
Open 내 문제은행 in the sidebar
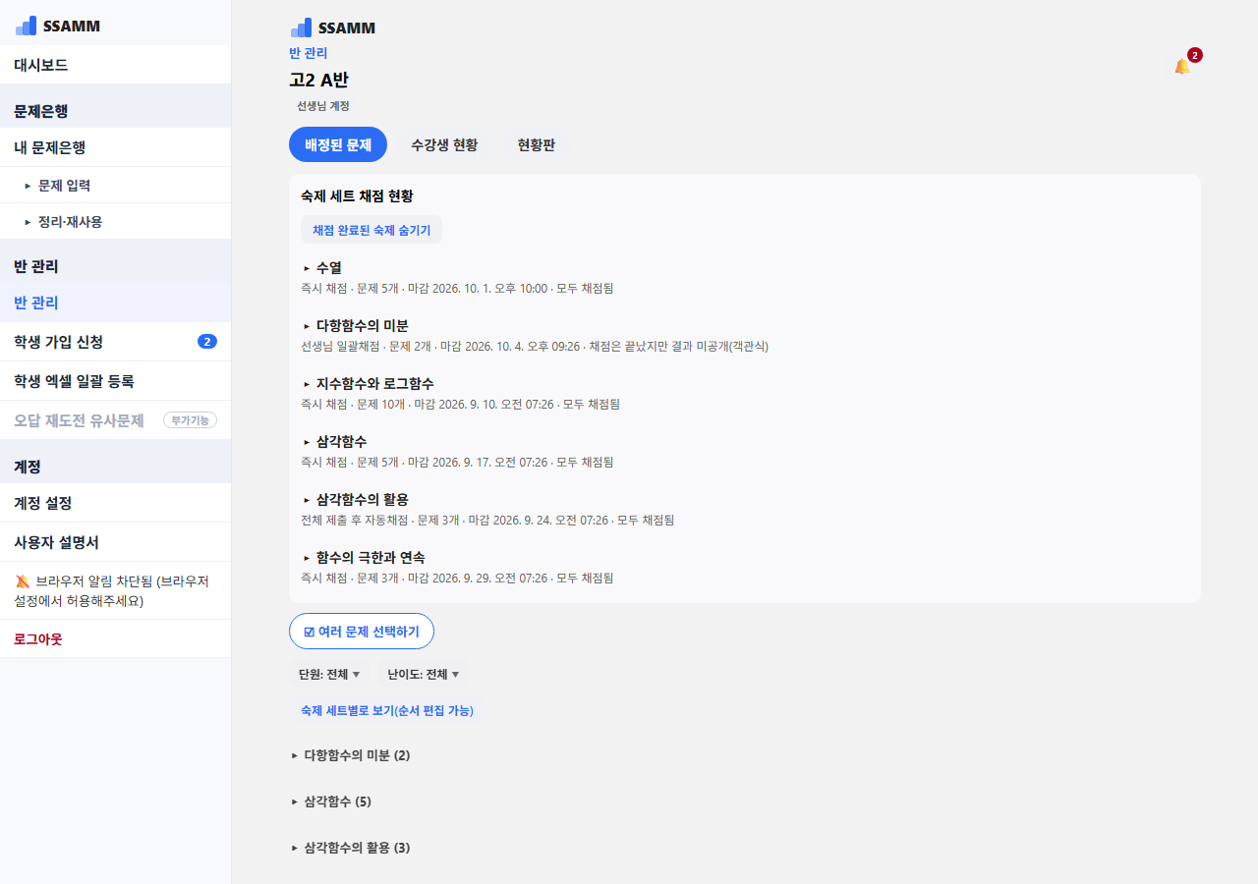pyautogui.click(x=115, y=147)
